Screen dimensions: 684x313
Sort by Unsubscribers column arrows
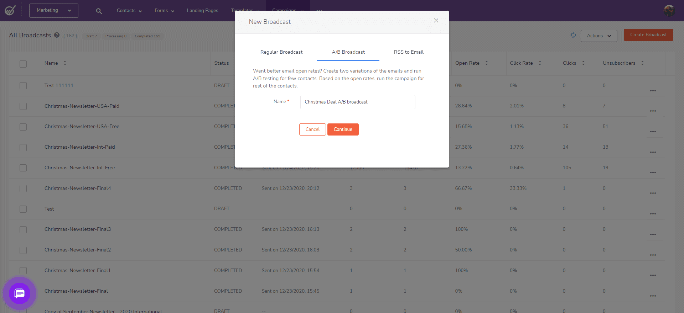click(643, 63)
